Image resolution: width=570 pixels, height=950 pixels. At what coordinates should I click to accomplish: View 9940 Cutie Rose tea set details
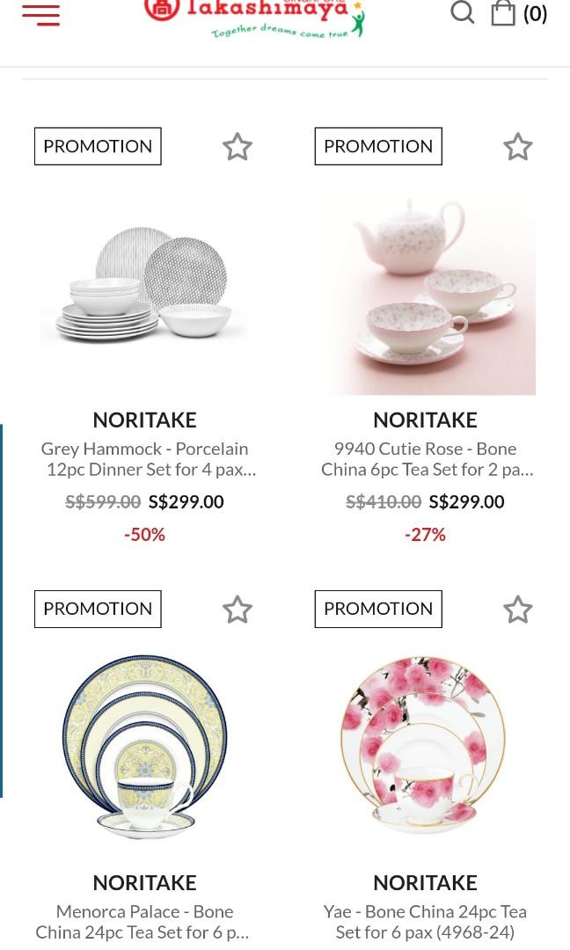click(425, 458)
